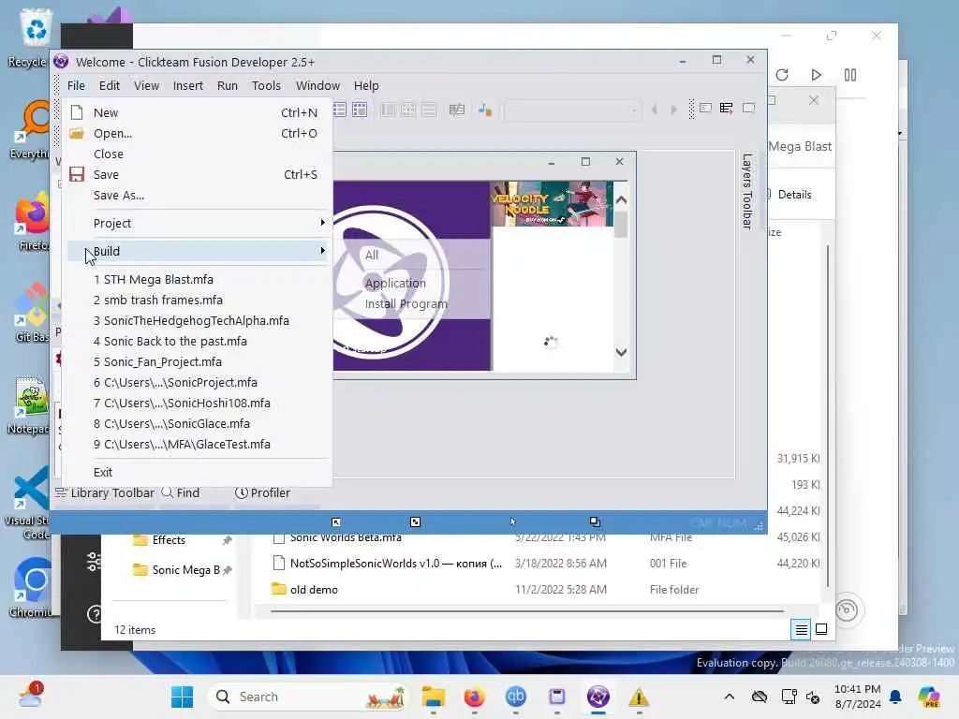Open the Help menu
This screenshot has height=719, width=959.
point(366,85)
